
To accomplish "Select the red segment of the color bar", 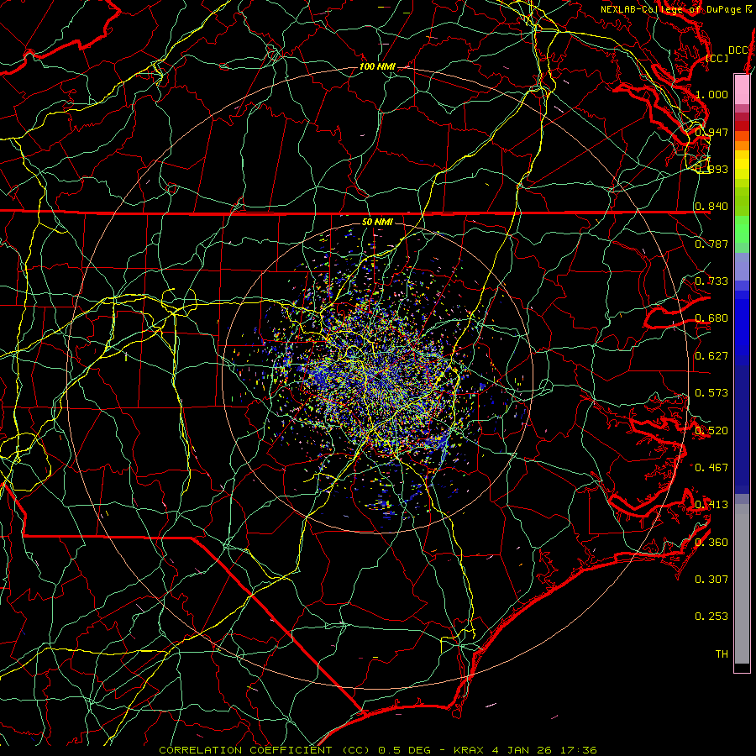I will coord(742,126).
